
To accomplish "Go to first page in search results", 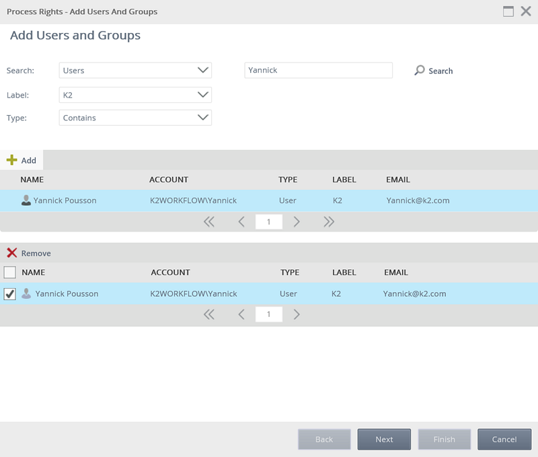I will tap(209, 222).
